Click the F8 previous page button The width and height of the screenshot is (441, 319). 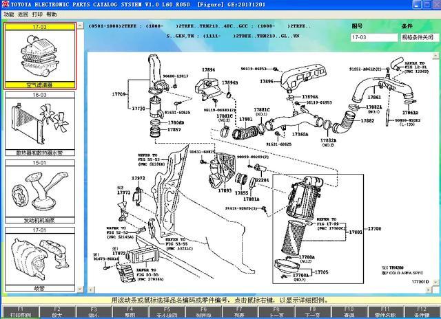point(276,312)
